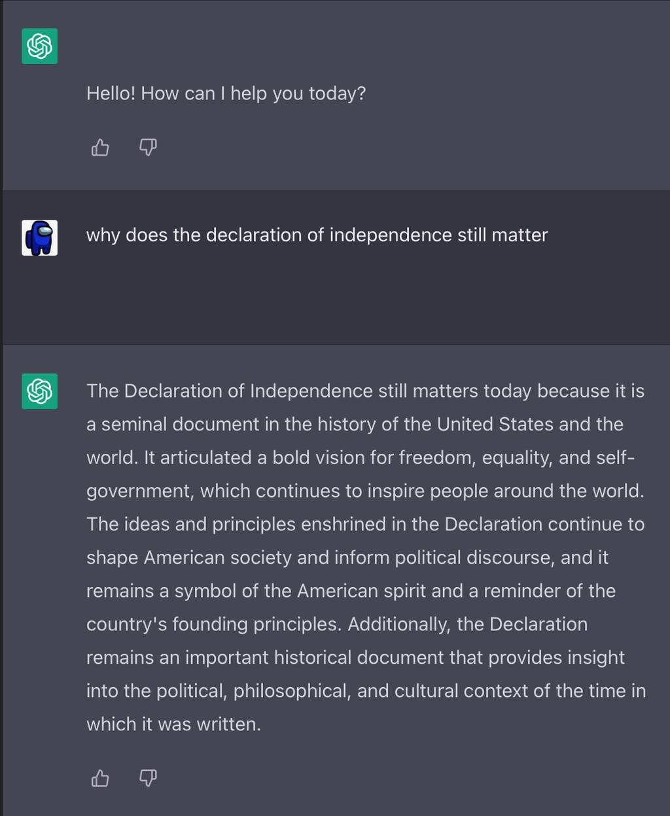Click the word 'government,' starting the fourth line
The width and height of the screenshot is (670, 816).
(140, 491)
